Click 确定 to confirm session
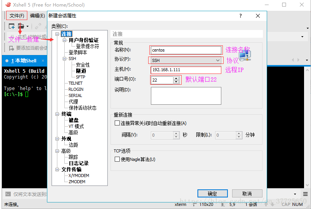The image size is (311, 209). 212,194
